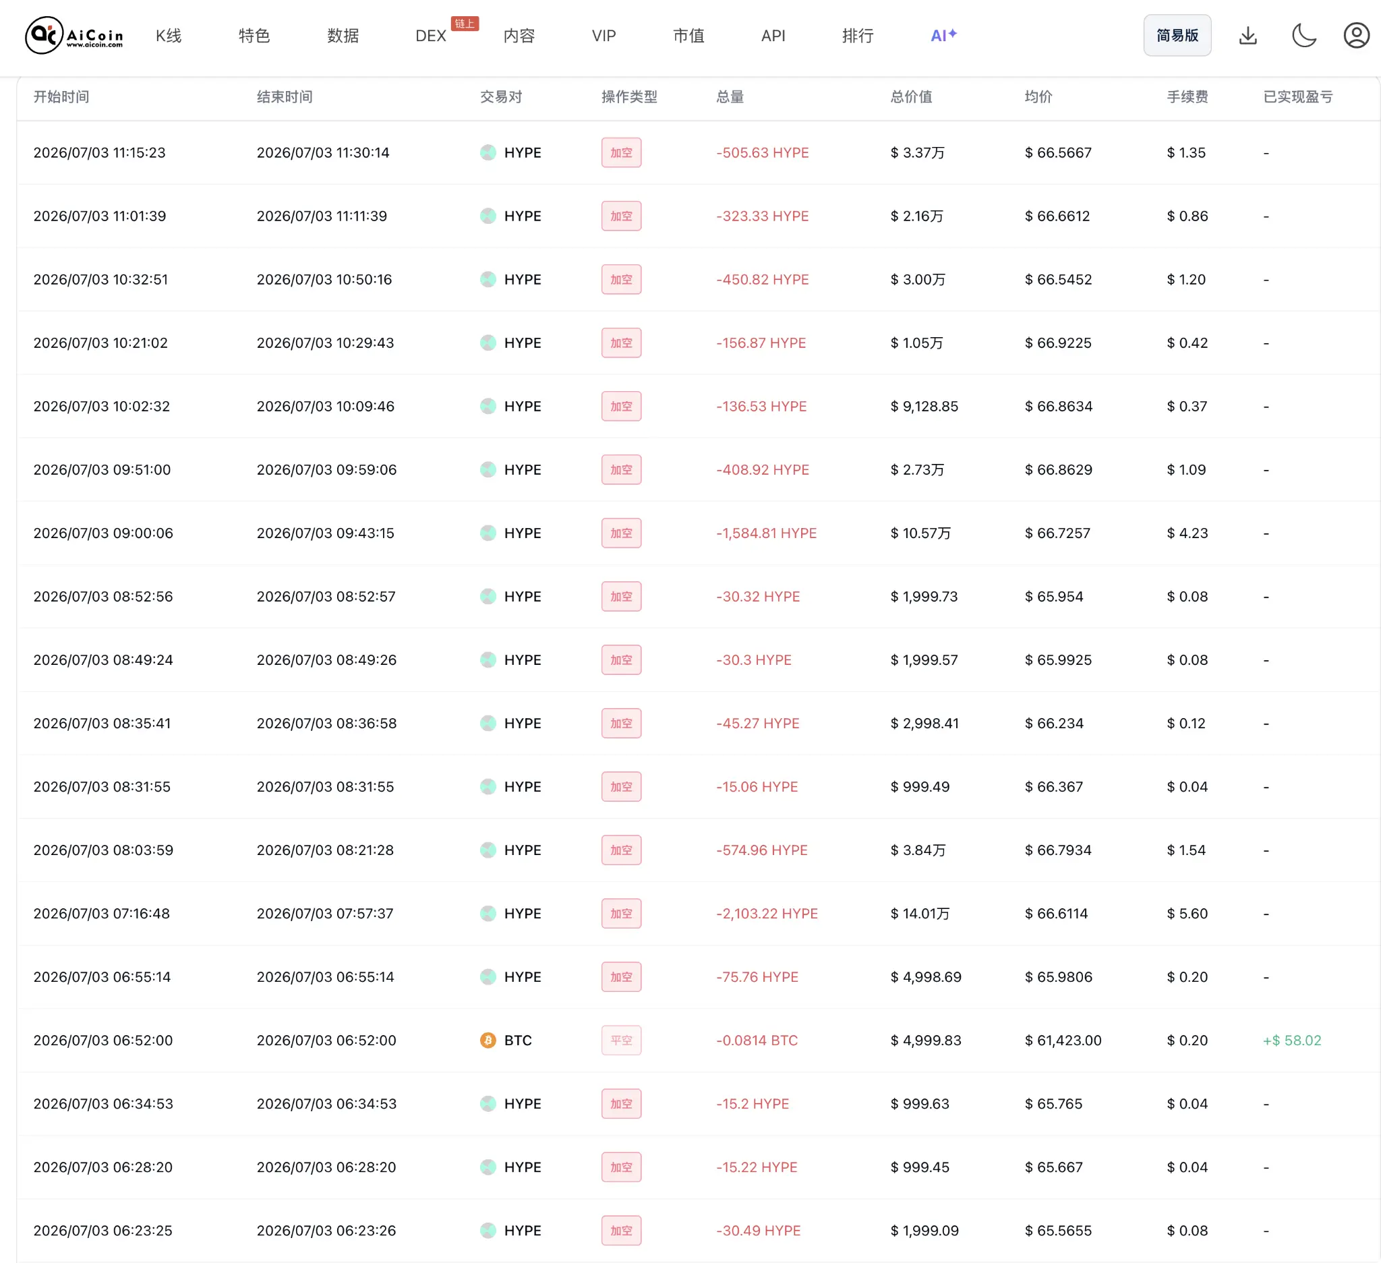Image resolution: width=1381 pixels, height=1263 pixels.
Task: Open the API menu item
Action: (773, 36)
